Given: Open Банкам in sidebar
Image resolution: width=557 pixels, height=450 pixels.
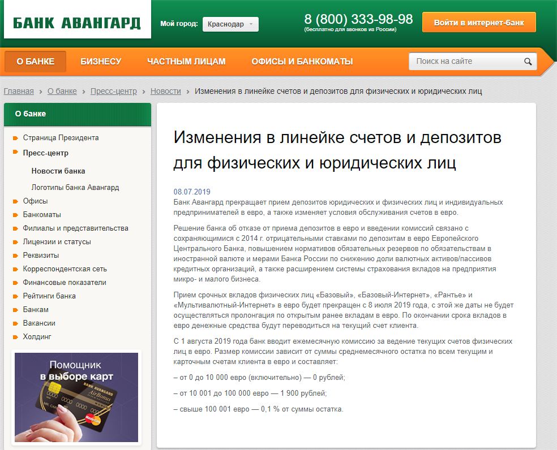Looking at the screenshot, I should pos(36,309).
